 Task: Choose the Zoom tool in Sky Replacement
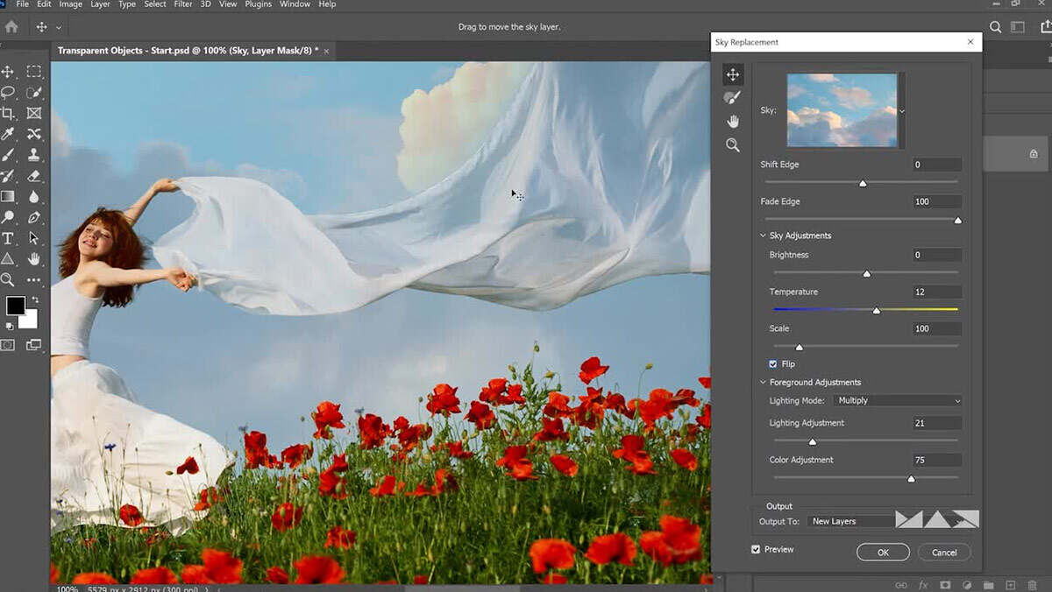pyautogui.click(x=733, y=145)
